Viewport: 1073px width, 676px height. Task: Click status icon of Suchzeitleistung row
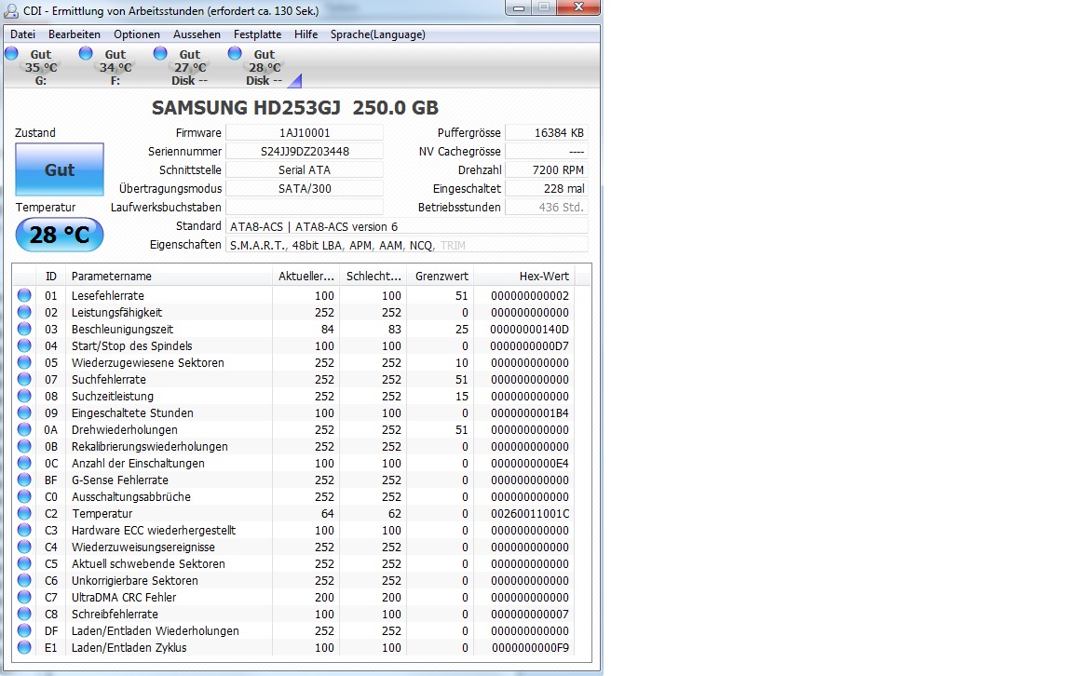[24, 396]
